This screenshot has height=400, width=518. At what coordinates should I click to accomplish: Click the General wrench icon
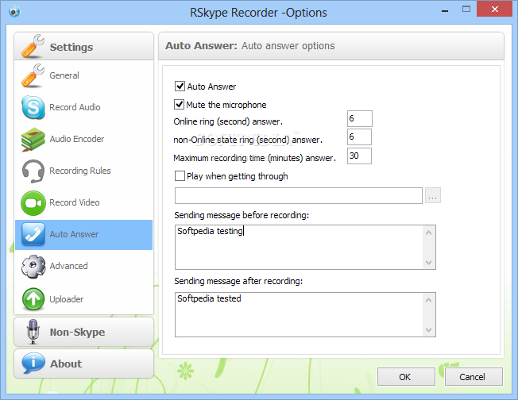(x=33, y=75)
